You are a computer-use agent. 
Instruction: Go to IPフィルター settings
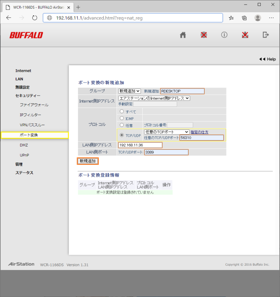(x=30, y=115)
